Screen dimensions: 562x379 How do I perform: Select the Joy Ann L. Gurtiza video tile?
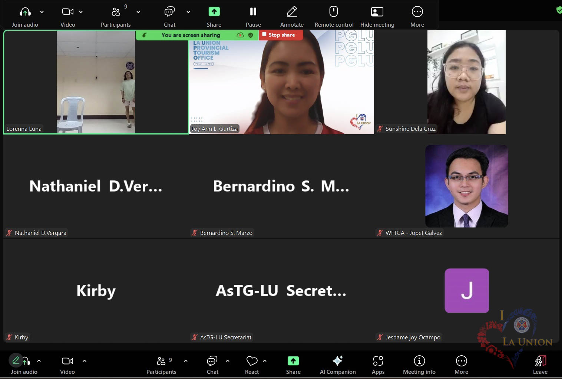(x=281, y=82)
